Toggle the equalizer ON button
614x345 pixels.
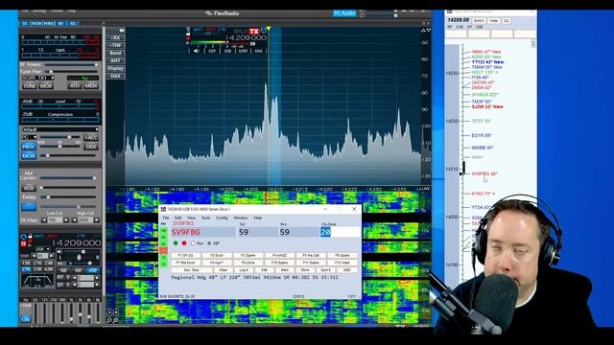coord(26,319)
